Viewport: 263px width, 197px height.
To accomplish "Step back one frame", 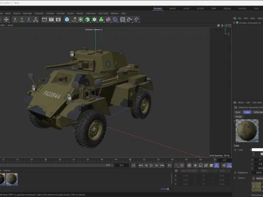I will click(x=146, y=165).
